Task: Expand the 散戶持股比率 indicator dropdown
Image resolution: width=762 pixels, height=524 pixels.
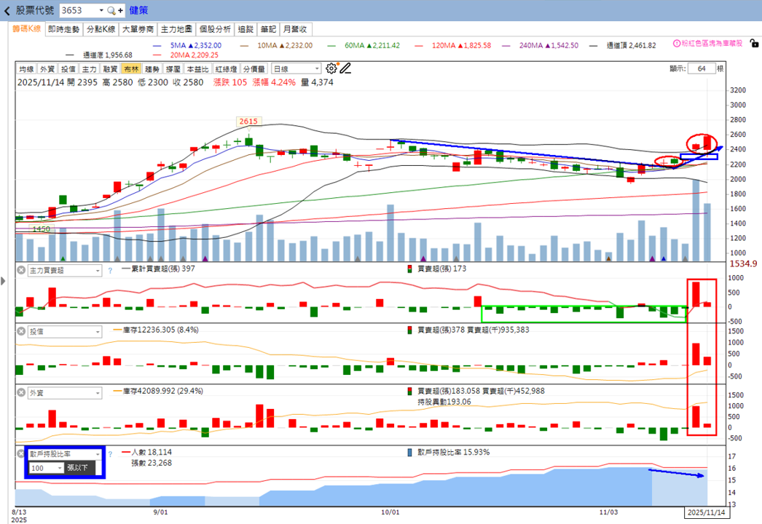Action: point(65,453)
